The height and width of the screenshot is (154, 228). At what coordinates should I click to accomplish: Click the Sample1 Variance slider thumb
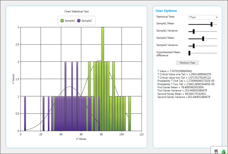point(194,31)
